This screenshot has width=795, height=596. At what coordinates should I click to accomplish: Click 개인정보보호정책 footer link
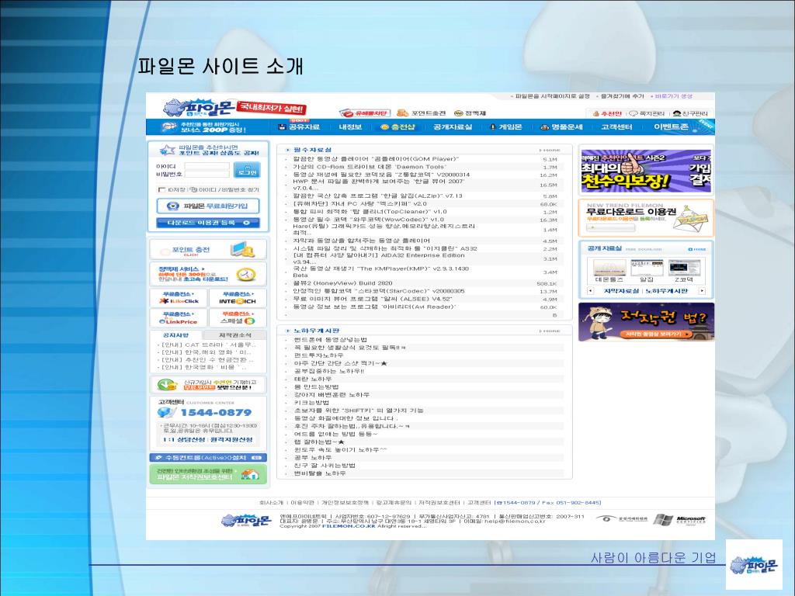pyautogui.click(x=345, y=503)
